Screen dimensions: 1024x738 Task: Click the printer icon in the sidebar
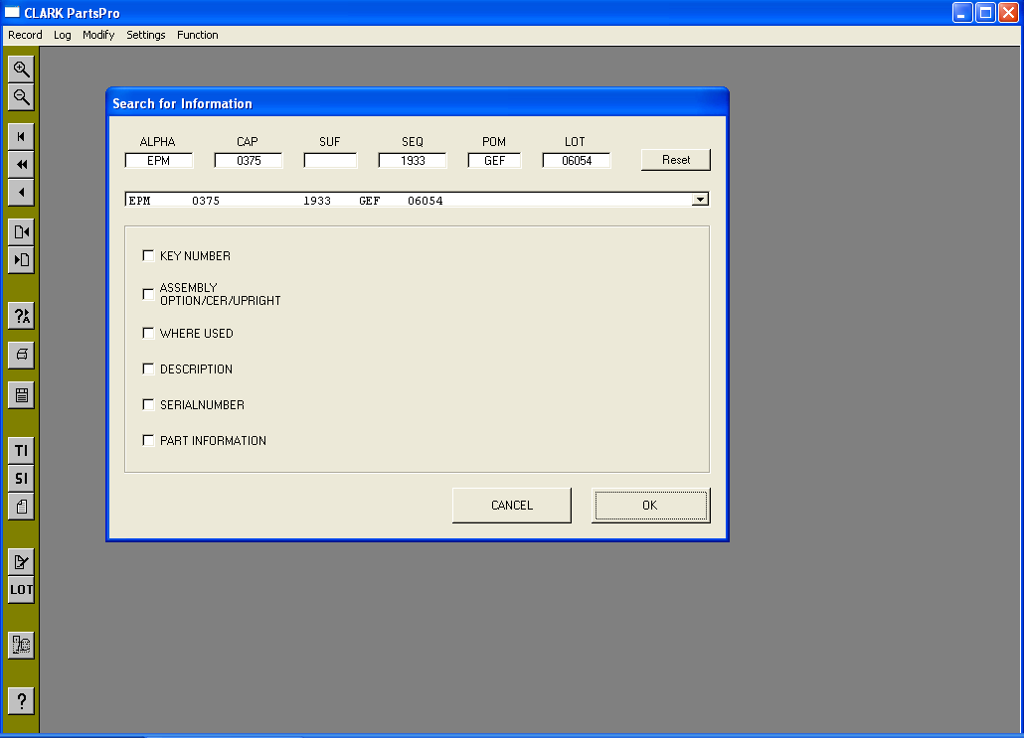(21, 355)
